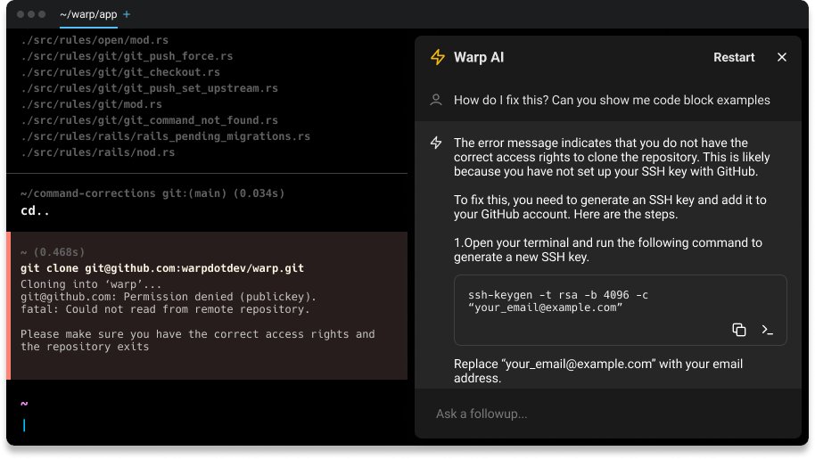Click the AI response lightning icon
The width and height of the screenshot is (815, 459).
coord(436,143)
